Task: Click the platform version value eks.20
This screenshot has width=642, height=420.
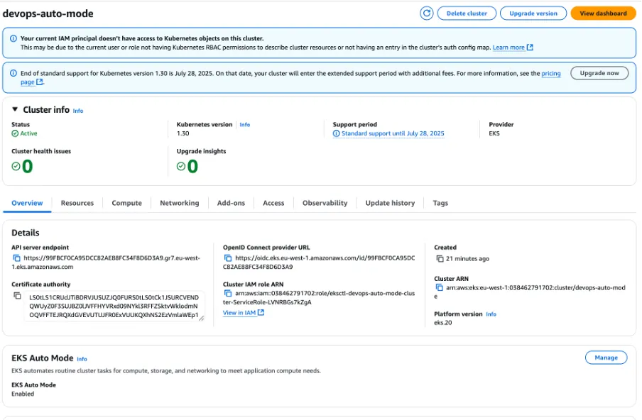Action: [x=443, y=323]
